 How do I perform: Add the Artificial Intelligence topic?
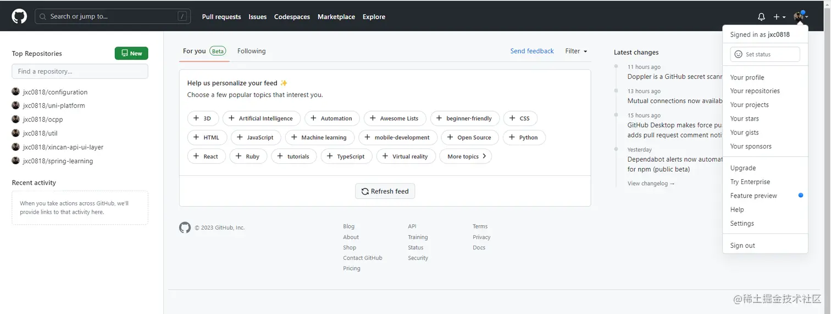[262, 118]
